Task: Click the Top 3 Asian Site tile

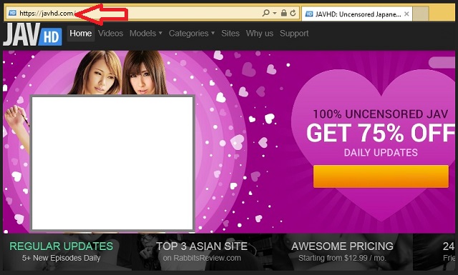Action: (202, 252)
